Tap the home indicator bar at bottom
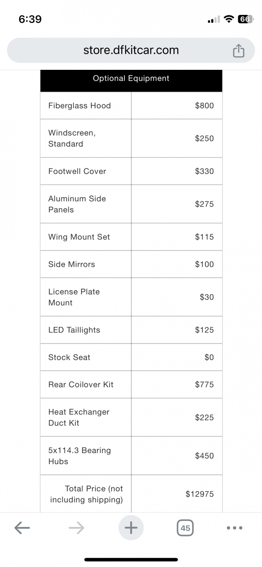The image size is (262, 567). 131,560
